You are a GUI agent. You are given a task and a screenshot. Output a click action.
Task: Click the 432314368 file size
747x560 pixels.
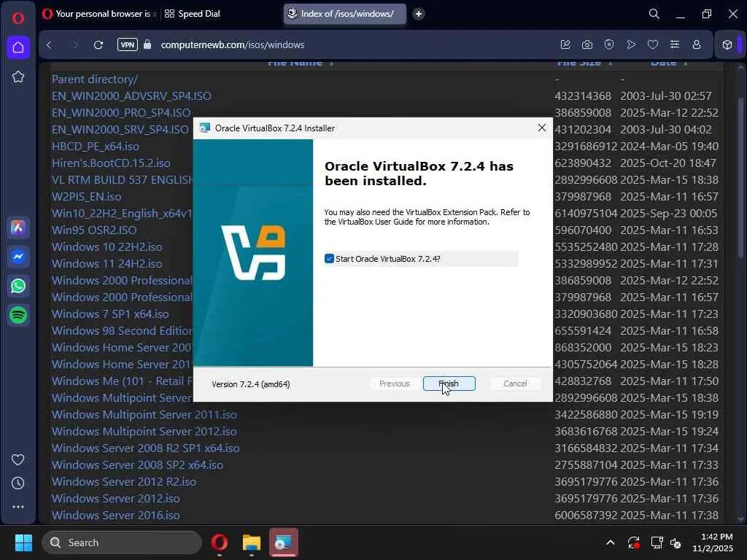(x=583, y=96)
